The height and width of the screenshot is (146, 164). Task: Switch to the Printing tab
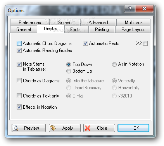pos(102,30)
